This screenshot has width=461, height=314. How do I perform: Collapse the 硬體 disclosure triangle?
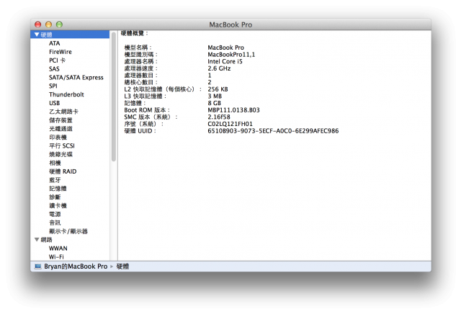click(37, 35)
